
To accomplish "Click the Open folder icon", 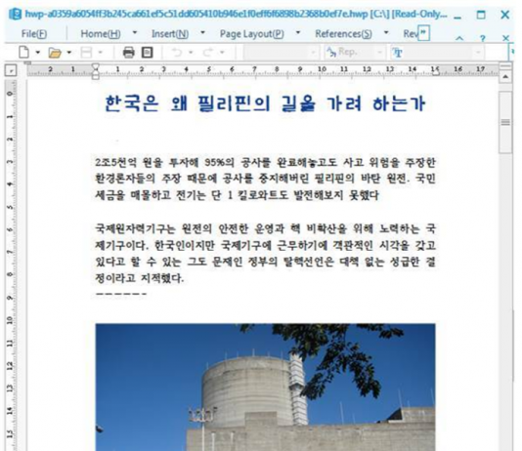I will click(55, 53).
